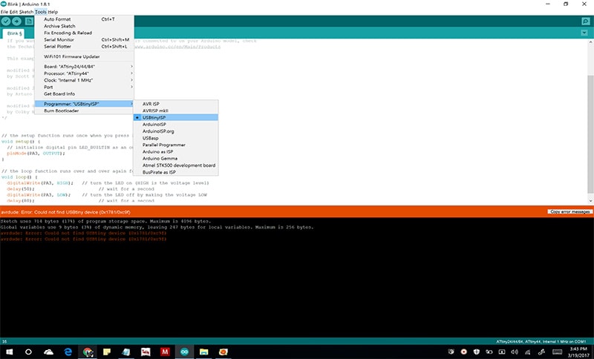The height and width of the screenshot is (359, 594).
Task: Click the 'Sketch uses 714 bytes' console line
Action: tap(105, 221)
